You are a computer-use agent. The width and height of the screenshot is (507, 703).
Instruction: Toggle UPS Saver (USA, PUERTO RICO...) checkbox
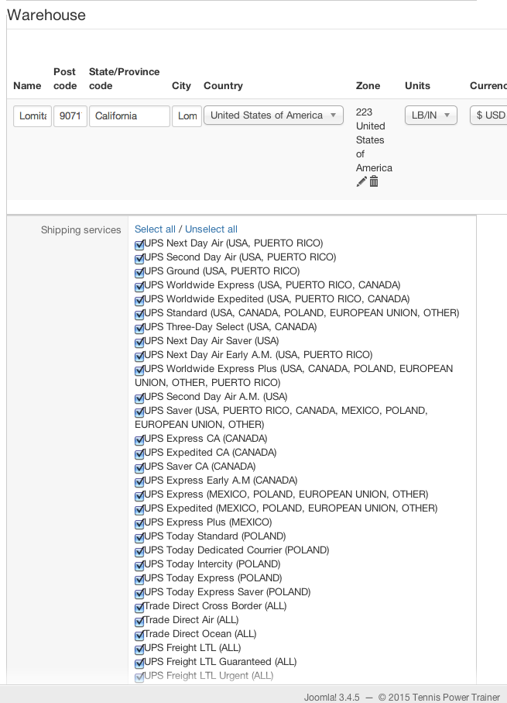click(139, 412)
